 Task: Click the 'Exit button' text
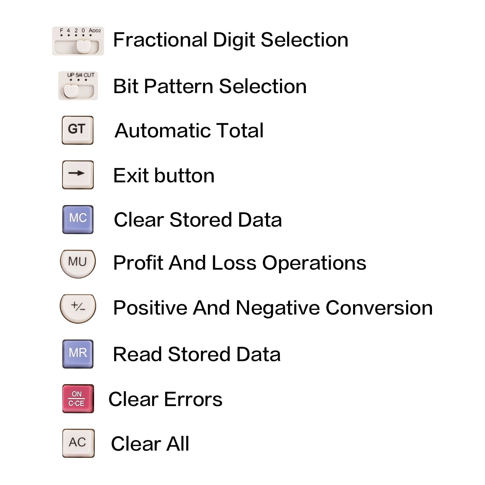(x=164, y=176)
